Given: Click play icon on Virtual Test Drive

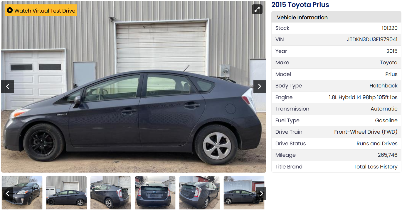Looking at the screenshot, I should [10, 11].
